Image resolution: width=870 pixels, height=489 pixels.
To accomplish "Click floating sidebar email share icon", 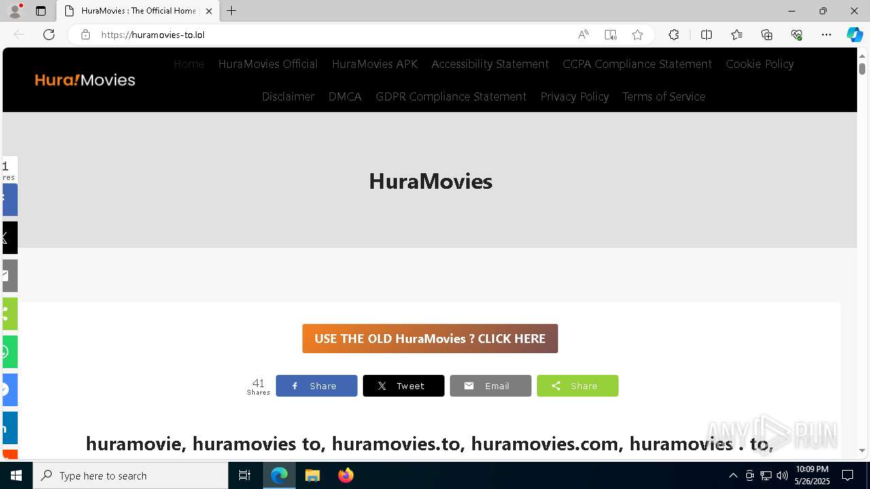I will (10, 276).
